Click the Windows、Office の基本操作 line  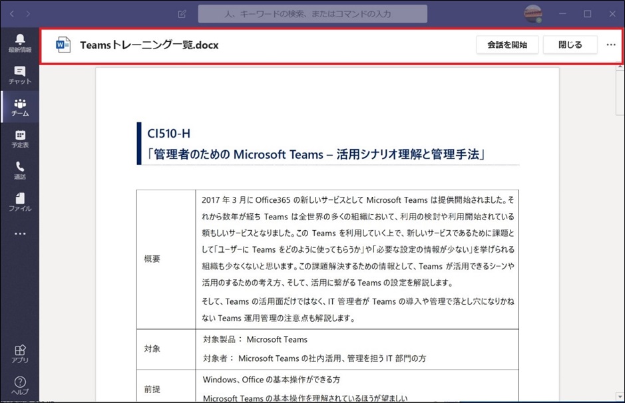coord(272,380)
